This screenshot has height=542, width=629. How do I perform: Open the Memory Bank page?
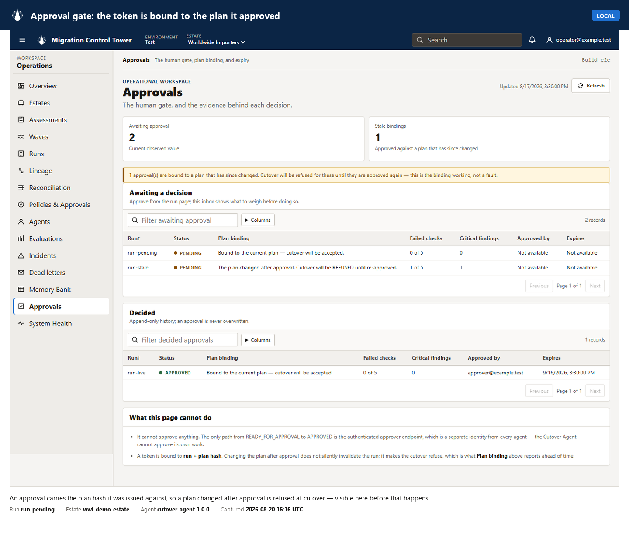[x=61, y=290]
